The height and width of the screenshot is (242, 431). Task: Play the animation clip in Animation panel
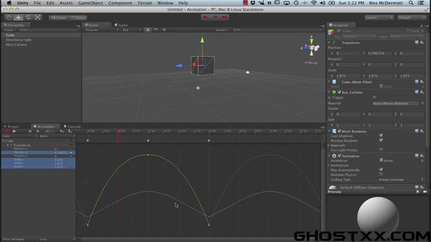[x=14, y=131]
